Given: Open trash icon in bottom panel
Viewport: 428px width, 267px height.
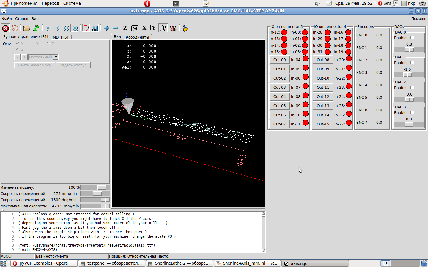Looking at the screenshot, I should (424, 263).
